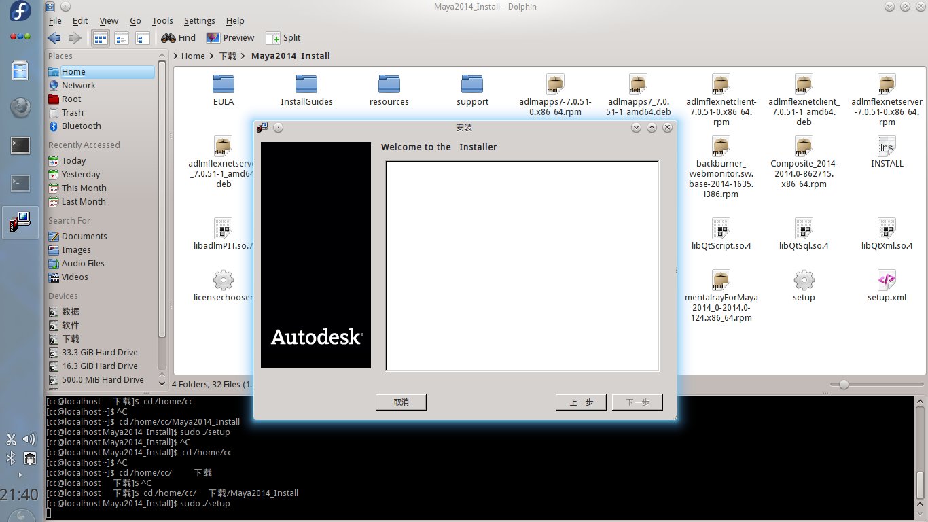
Task: Open the Edit menu
Action: click(79, 21)
